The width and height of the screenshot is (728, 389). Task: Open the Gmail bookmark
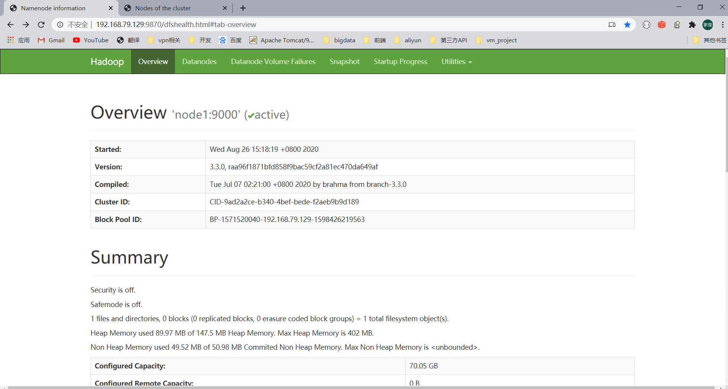click(x=51, y=40)
